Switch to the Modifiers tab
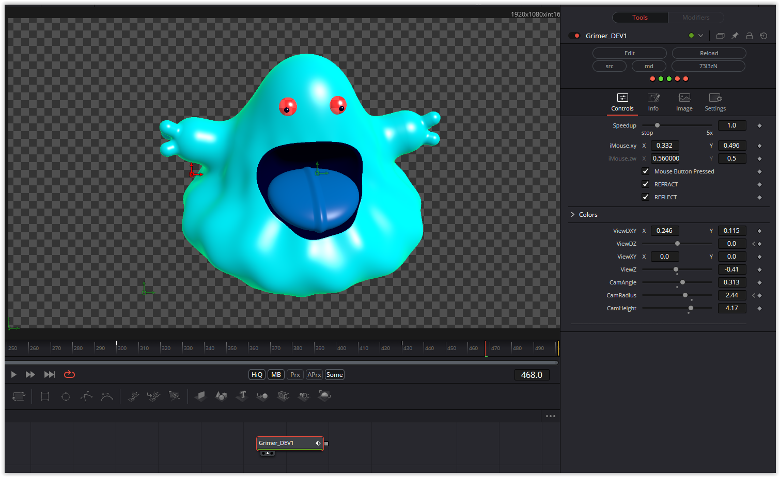 696,18
